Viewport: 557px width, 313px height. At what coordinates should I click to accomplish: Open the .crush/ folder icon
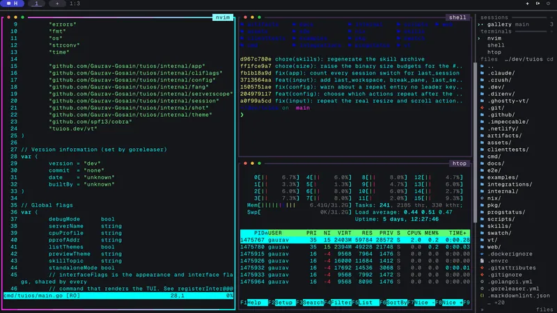482,80
